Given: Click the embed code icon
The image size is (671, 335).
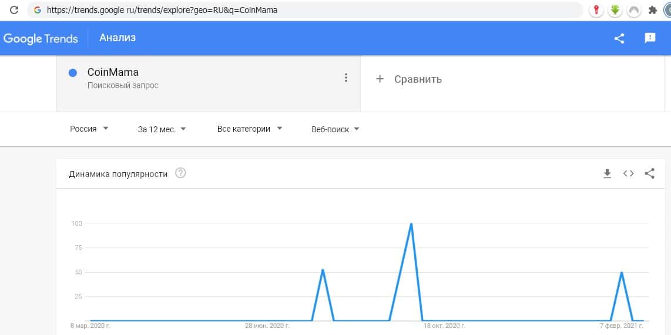Looking at the screenshot, I should click(629, 173).
